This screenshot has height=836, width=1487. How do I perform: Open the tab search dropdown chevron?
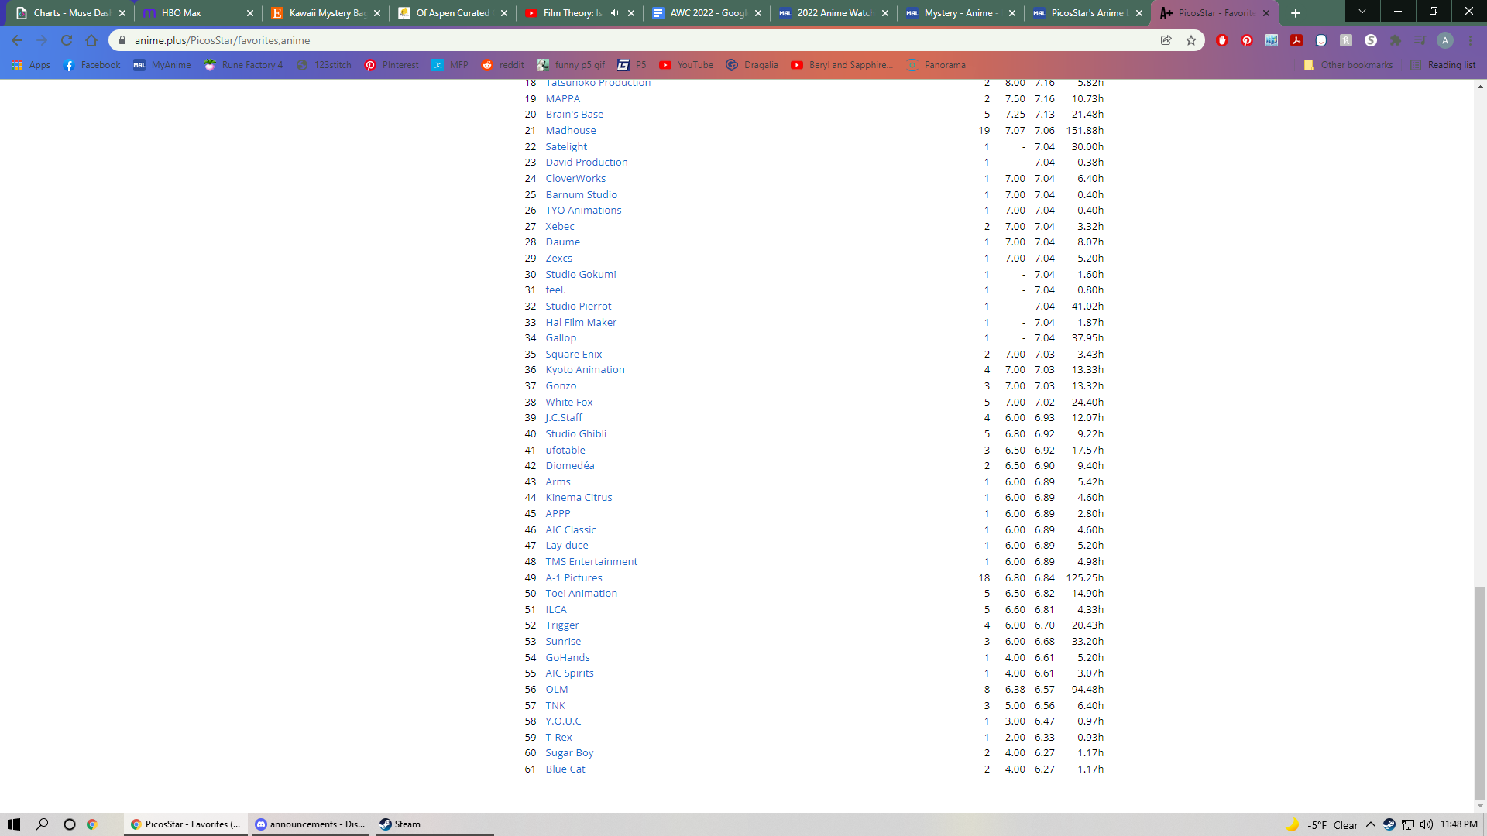1362,12
